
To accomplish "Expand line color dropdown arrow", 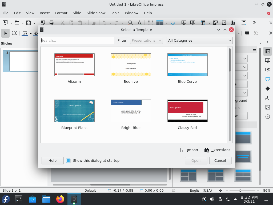I will point(31,33).
